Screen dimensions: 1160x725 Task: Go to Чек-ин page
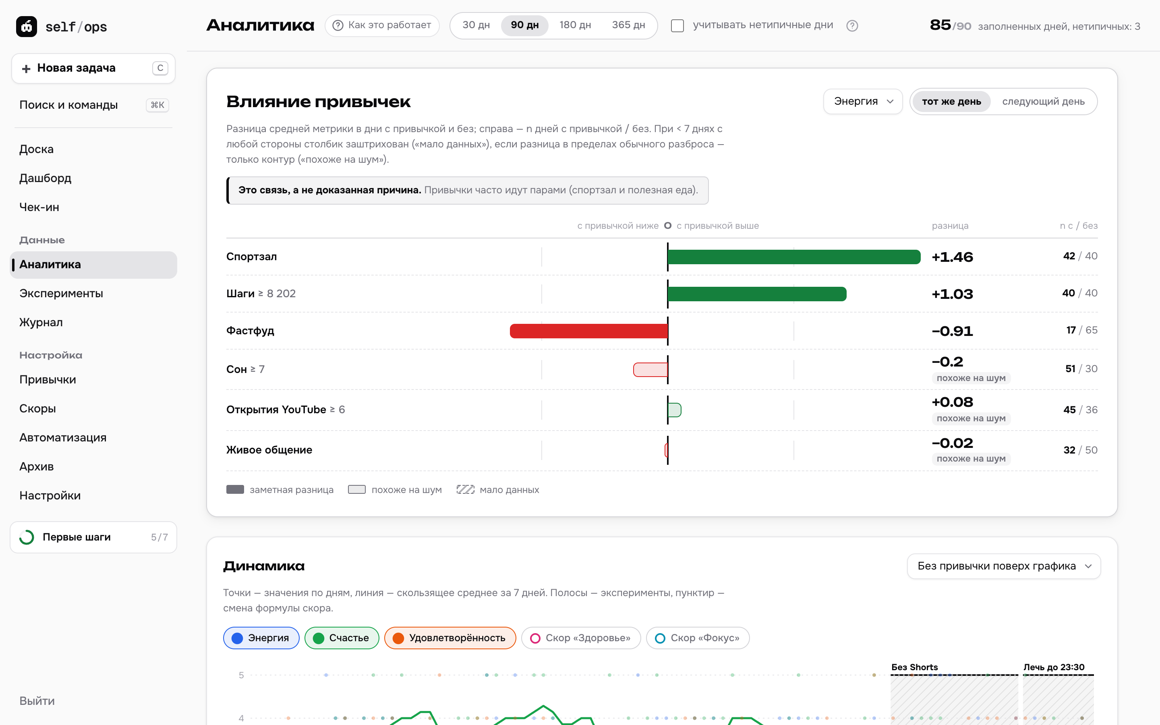(93, 207)
